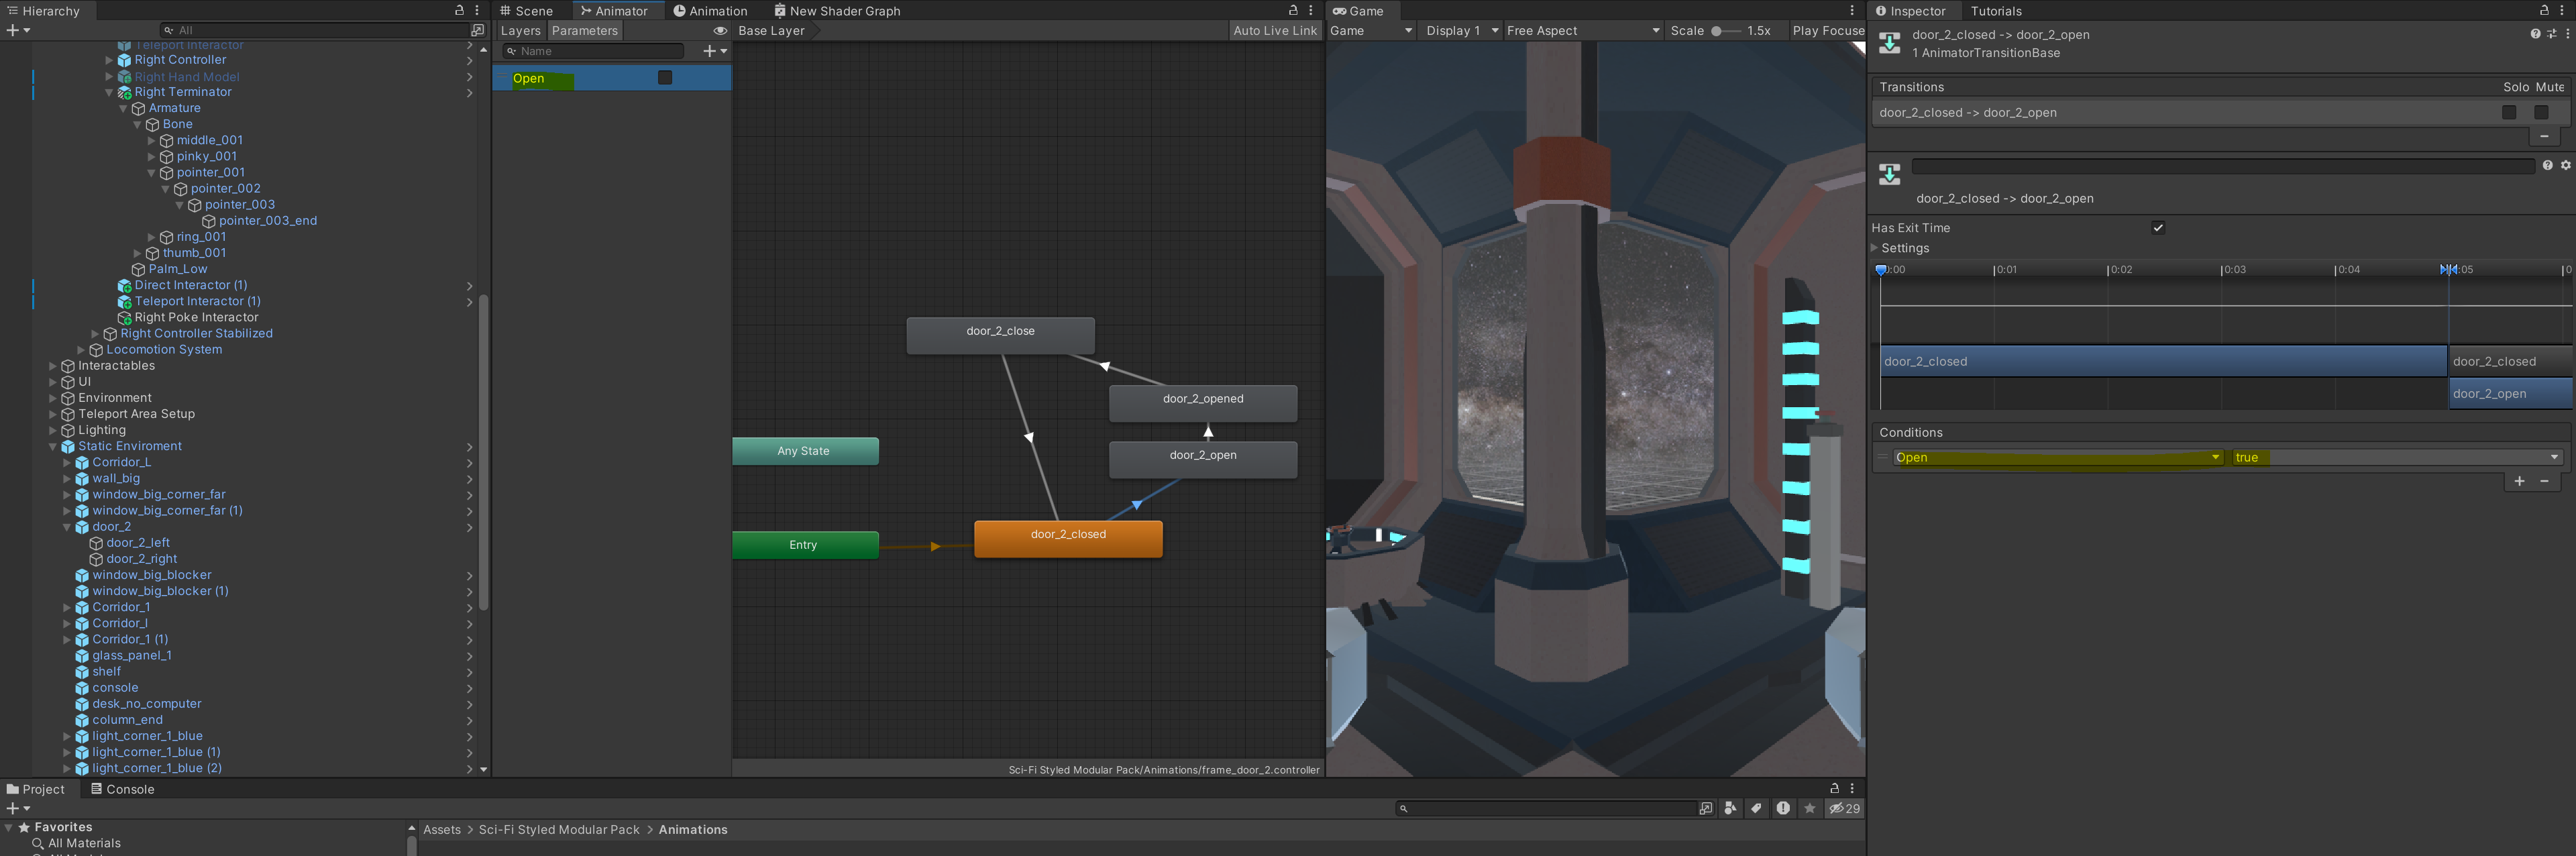Click the transition settings gear icon

coord(2565,166)
